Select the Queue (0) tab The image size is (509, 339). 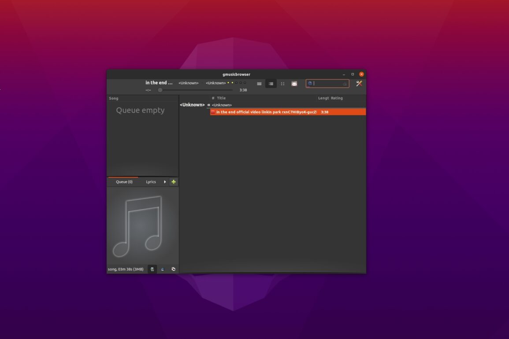point(124,182)
